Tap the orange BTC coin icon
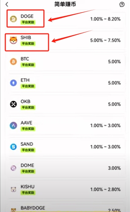Image resolution: width=130 pixels, height=212 pixels. (x=13, y=62)
